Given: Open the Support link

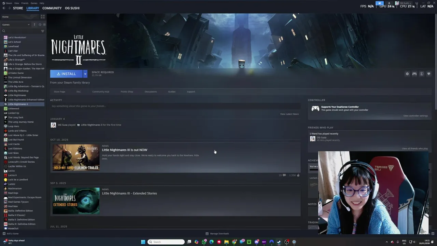Looking at the screenshot, I should (x=191, y=92).
